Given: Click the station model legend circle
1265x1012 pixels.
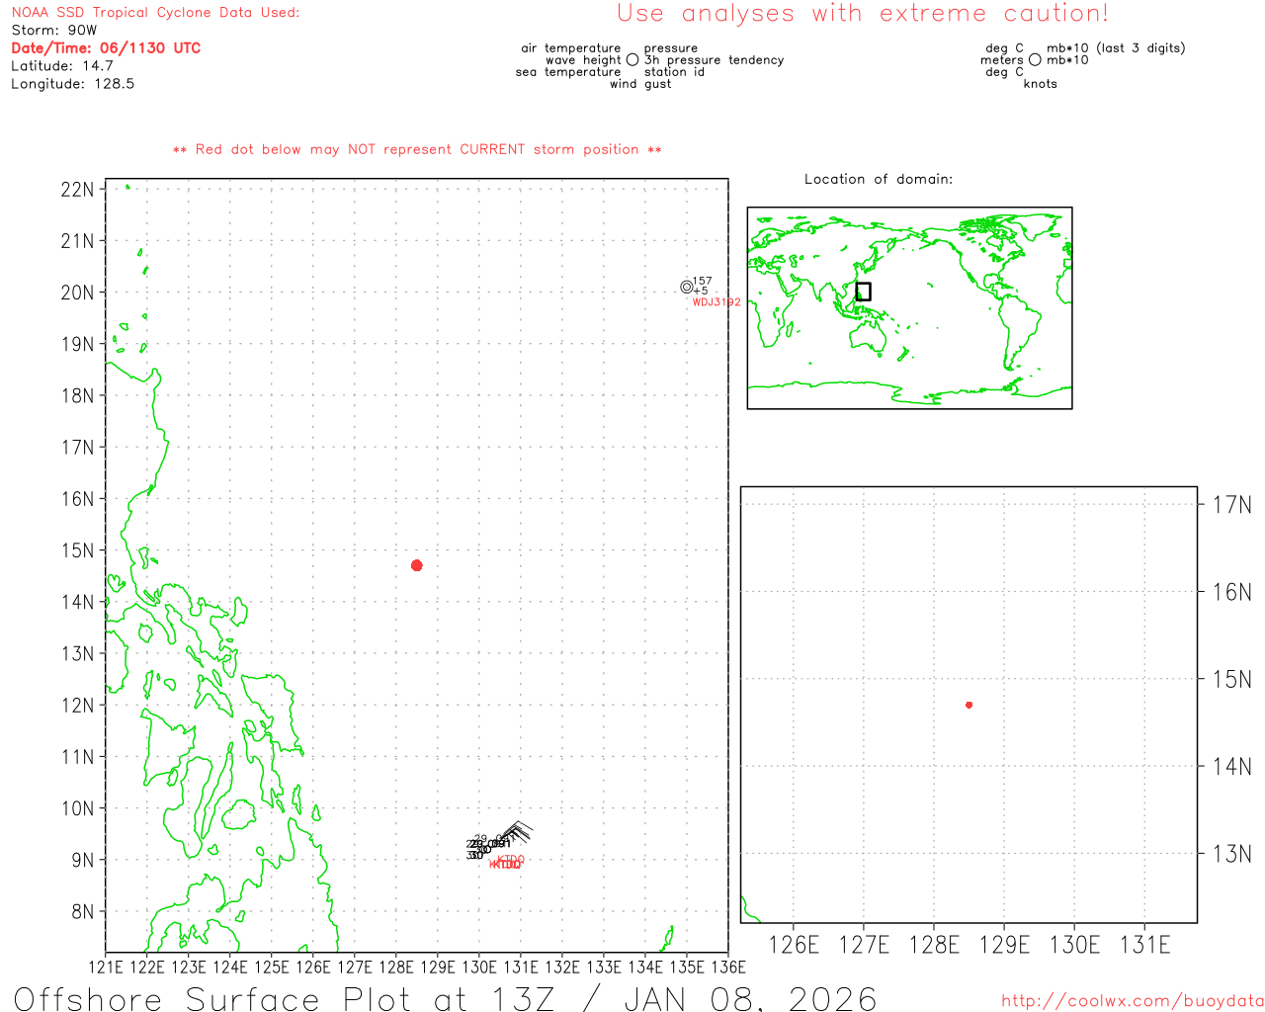Looking at the screenshot, I should [632, 60].
